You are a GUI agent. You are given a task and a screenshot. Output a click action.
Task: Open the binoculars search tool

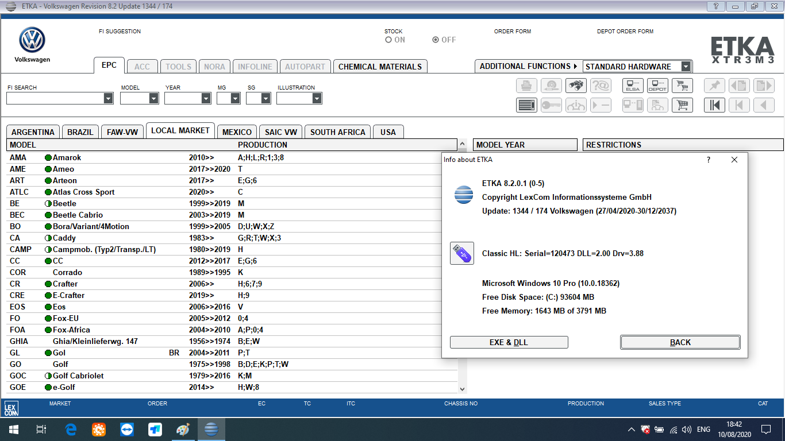(576, 86)
